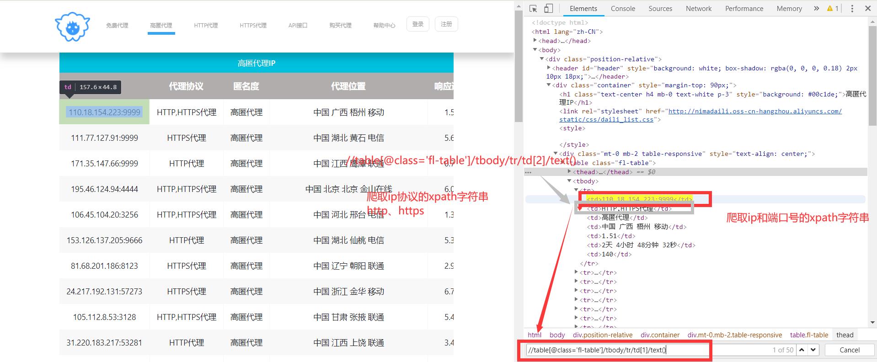The height and width of the screenshot is (362, 877).
Task: Click the IP cell 110.18.154.223:9999
Action: [104, 112]
